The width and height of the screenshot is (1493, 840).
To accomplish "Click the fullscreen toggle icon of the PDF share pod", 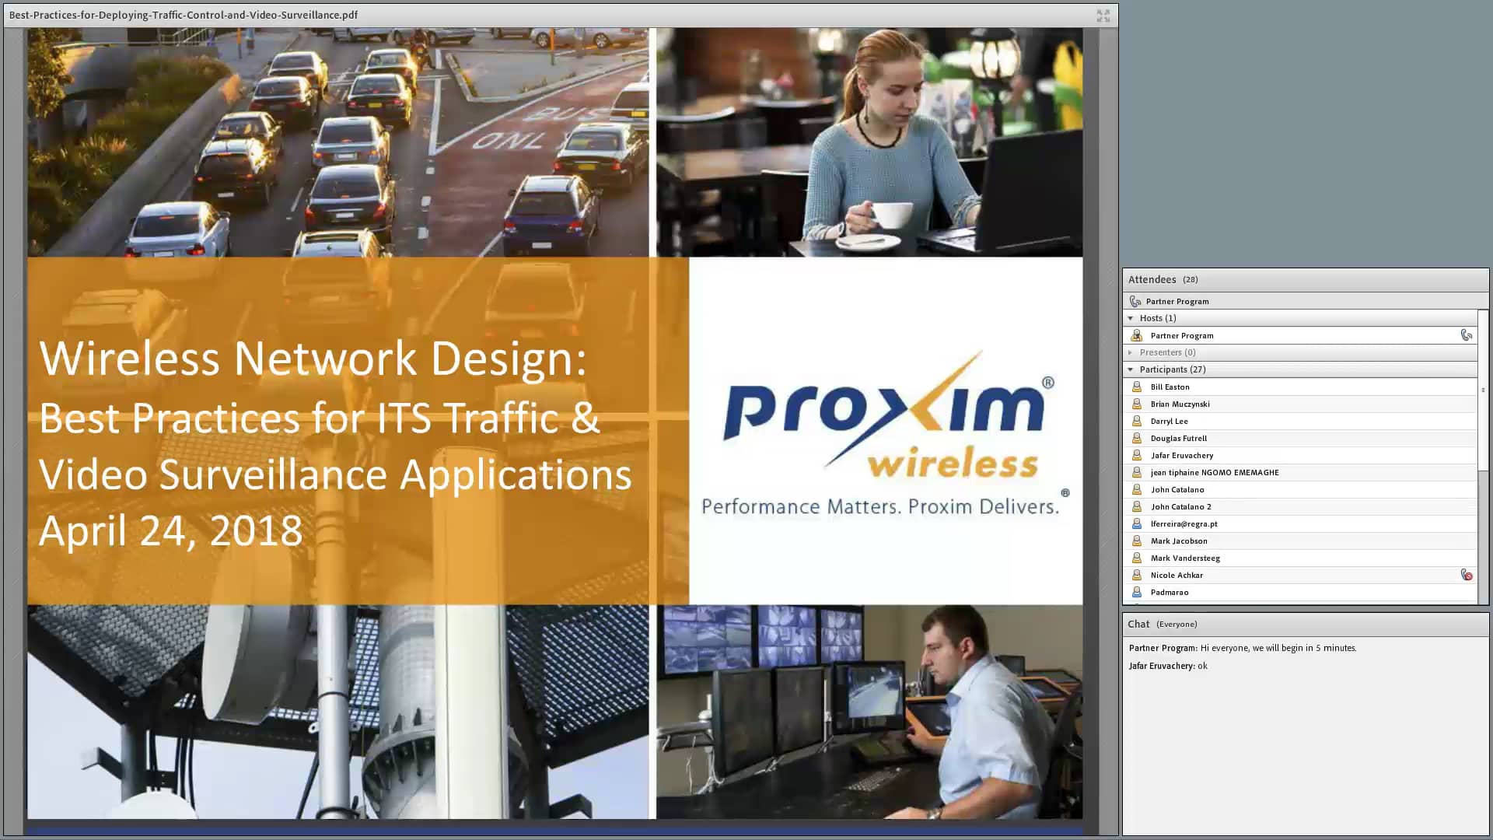I will click(x=1103, y=16).
